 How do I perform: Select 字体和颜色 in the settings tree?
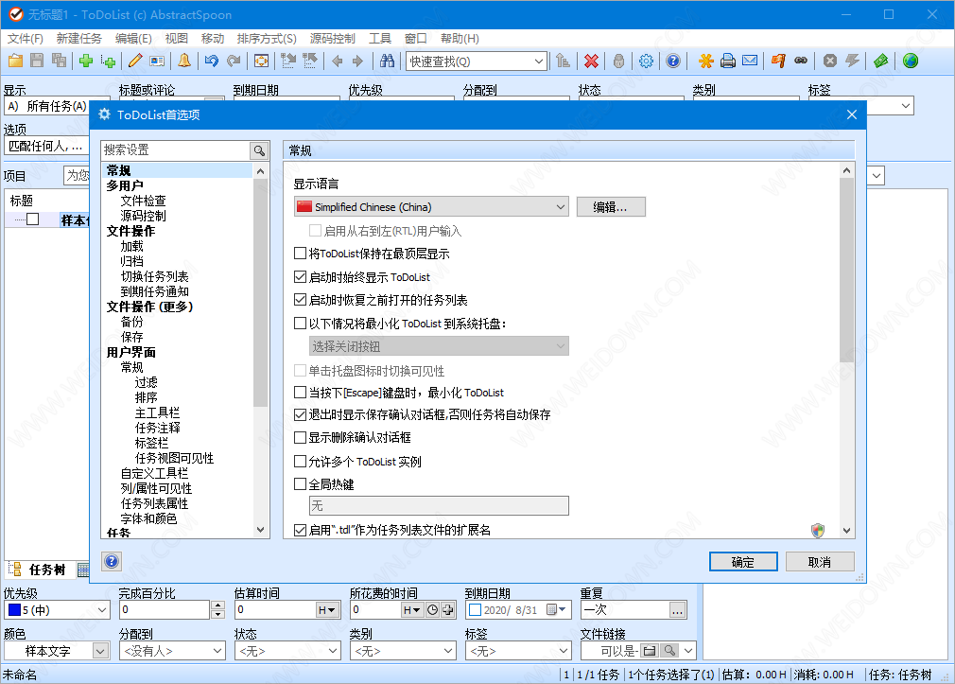pyautogui.click(x=148, y=518)
